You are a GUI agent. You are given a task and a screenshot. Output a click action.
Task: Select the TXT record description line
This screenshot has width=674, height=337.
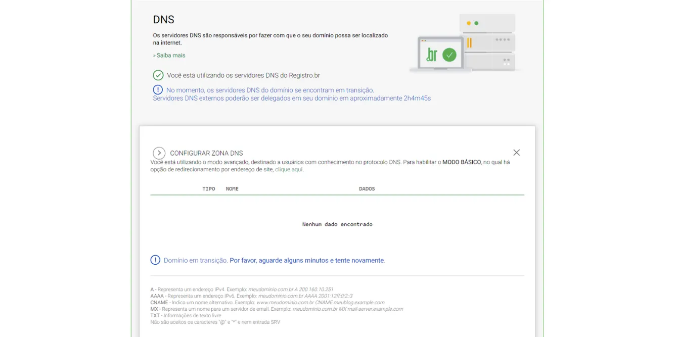click(x=186, y=316)
